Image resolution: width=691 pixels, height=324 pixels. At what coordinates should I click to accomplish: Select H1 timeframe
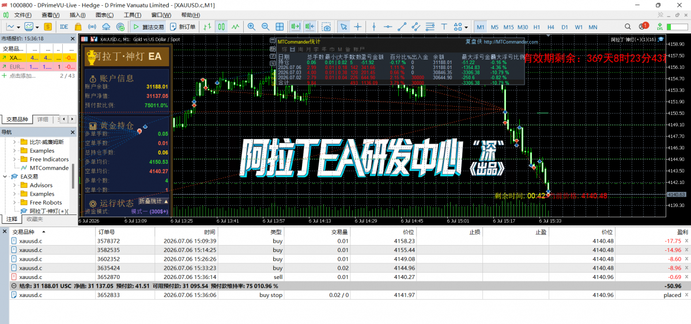coord(537,27)
